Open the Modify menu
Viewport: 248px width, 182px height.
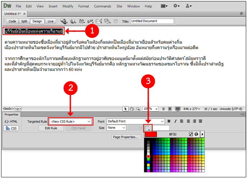click(68, 6)
